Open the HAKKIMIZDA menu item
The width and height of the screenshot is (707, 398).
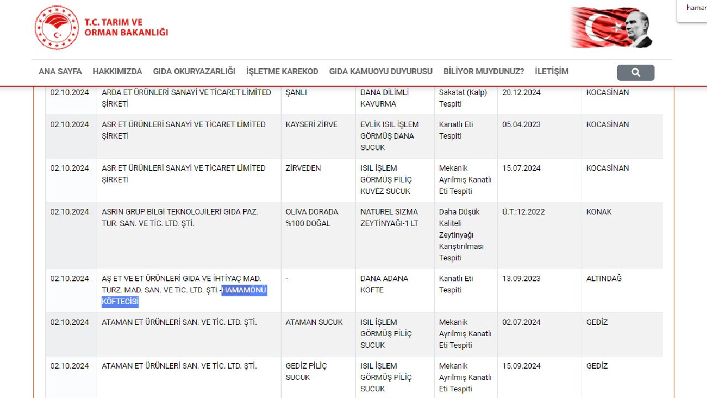(117, 71)
